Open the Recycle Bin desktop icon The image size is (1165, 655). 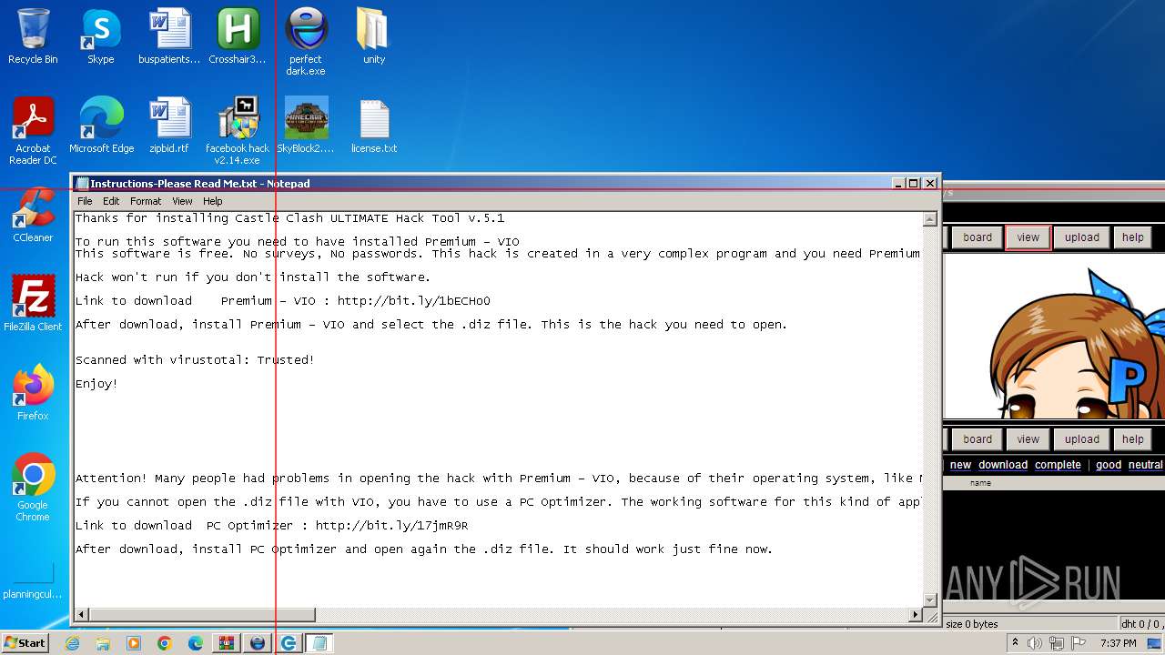click(x=33, y=36)
